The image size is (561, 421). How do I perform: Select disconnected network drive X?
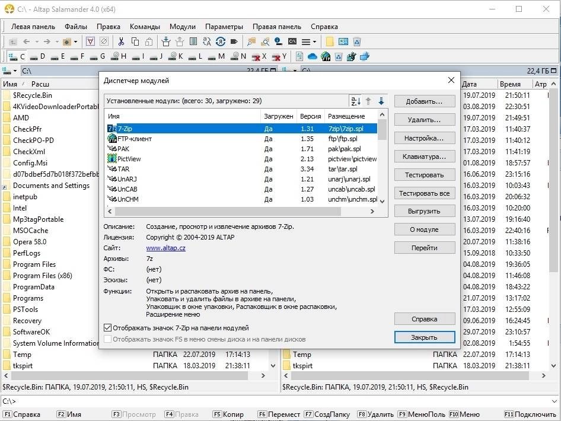tap(259, 56)
